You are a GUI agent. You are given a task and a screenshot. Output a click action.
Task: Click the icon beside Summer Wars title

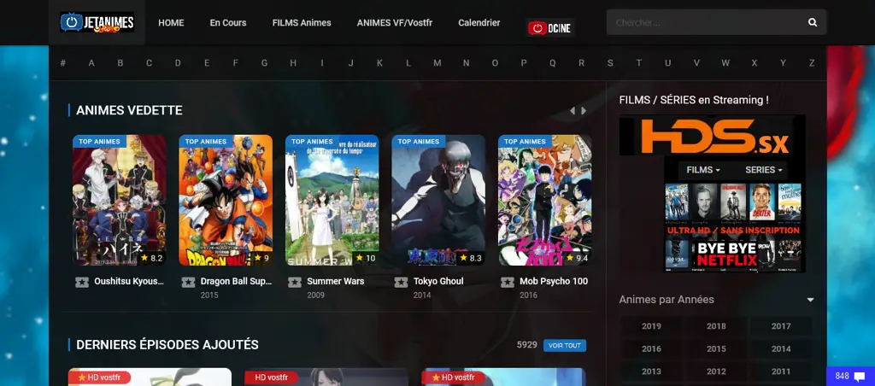(295, 283)
